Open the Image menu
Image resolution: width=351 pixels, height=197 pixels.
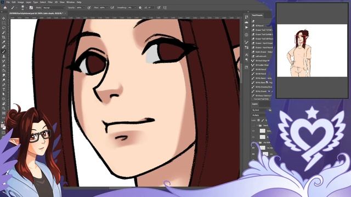point(21,2)
